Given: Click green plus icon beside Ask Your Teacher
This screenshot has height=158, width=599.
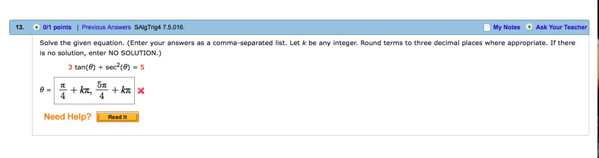Looking at the screenshot, I should tap(529, 27).
